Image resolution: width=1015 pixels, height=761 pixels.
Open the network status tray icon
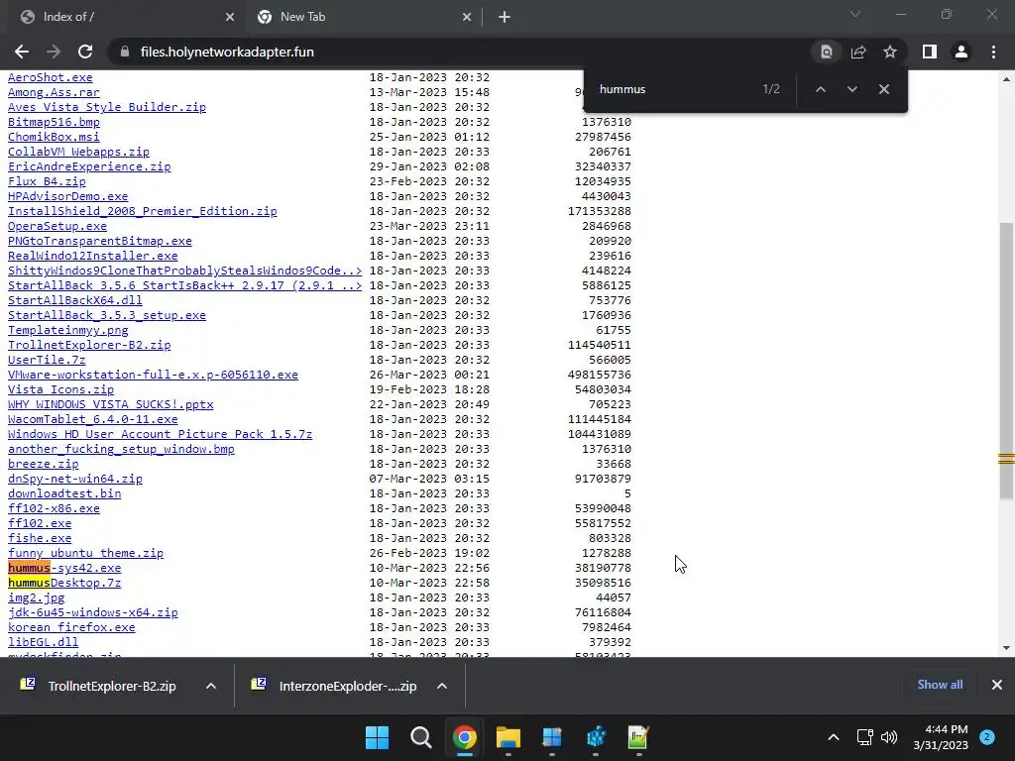point(864,737)
